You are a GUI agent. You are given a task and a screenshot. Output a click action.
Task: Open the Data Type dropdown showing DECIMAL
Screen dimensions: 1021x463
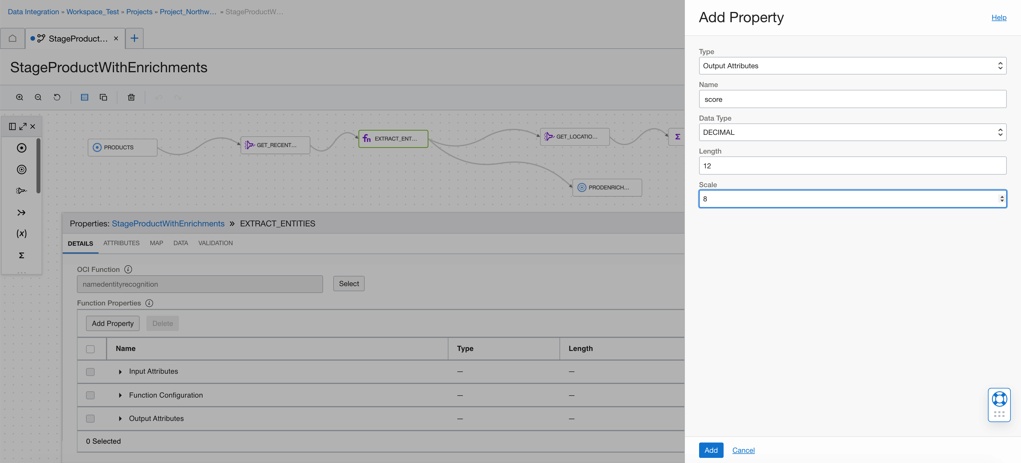click(x=852, y=132)
